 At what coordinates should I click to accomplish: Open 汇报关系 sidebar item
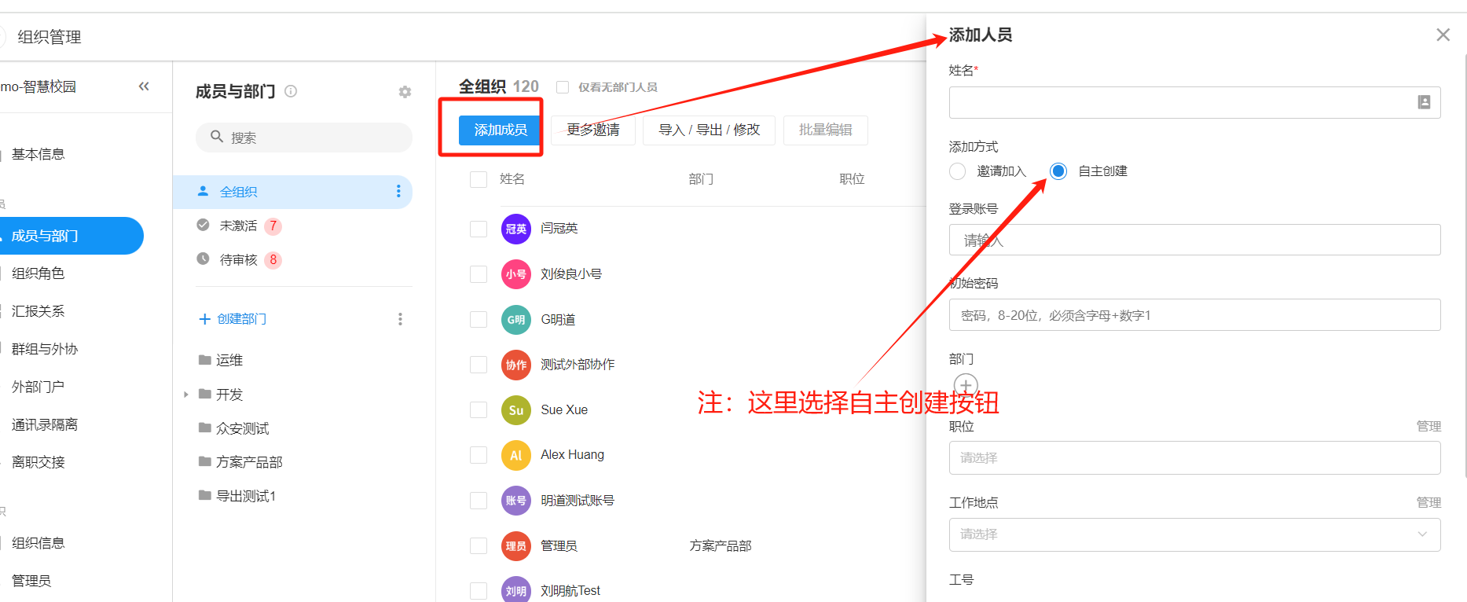pos(38,311)
